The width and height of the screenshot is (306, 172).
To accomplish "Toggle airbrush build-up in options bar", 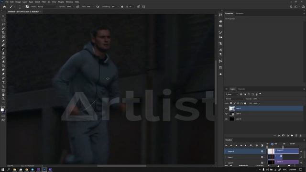I will point(98,7).
